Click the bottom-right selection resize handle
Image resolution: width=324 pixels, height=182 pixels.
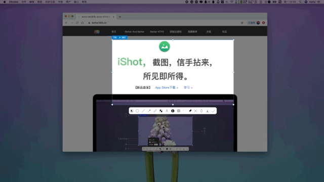click(x=233, y=105)
